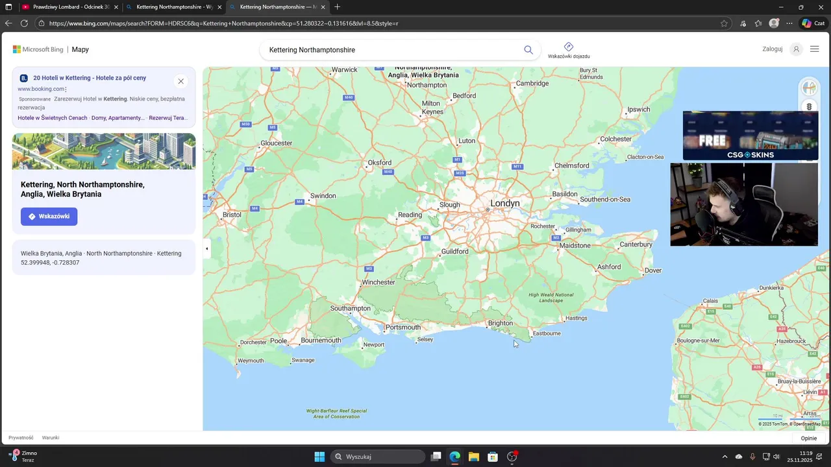Open Edge tab actions menu icon

[x=8, y=7]
